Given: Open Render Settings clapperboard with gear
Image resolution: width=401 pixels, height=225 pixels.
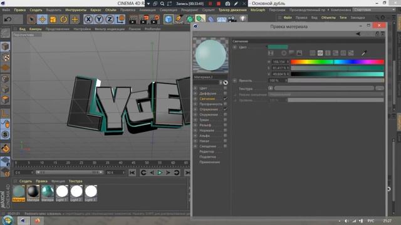Looking at the screenshot, I should [155, 19].
